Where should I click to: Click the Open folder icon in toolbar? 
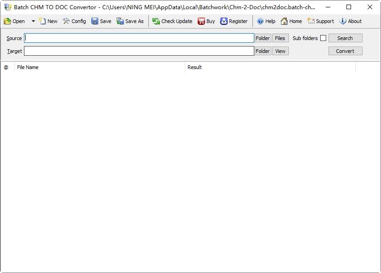(7, 21)
